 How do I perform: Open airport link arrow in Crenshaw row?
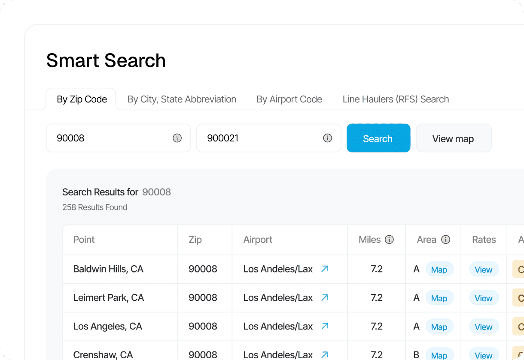pos(325,354)
